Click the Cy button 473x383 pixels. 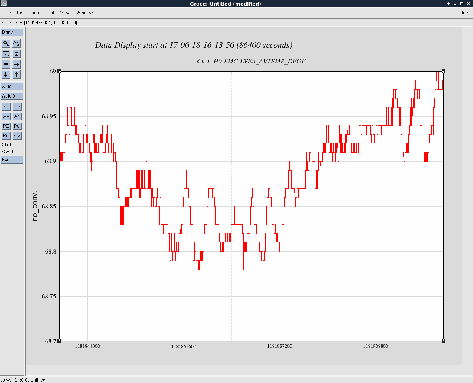click(x=17, y=136)
